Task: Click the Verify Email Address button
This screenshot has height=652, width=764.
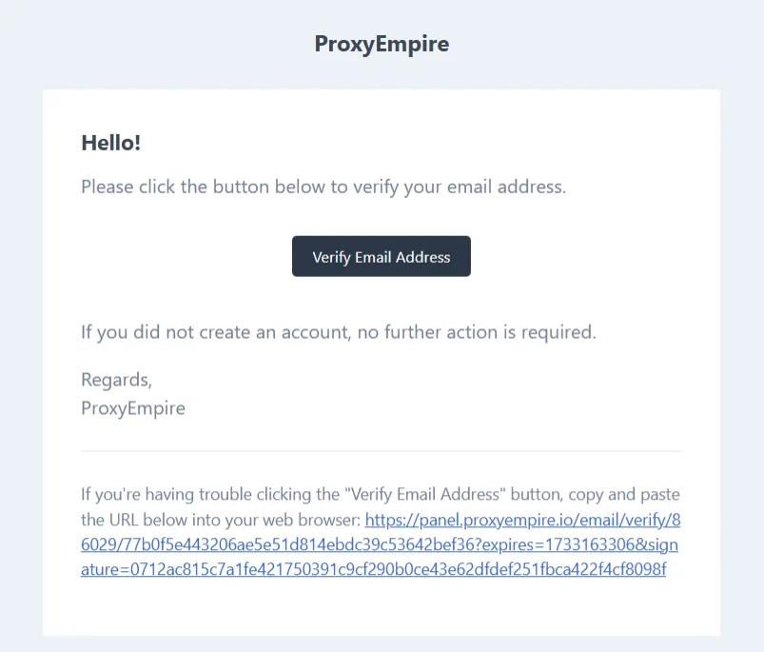Action: (x=381, y=255)
